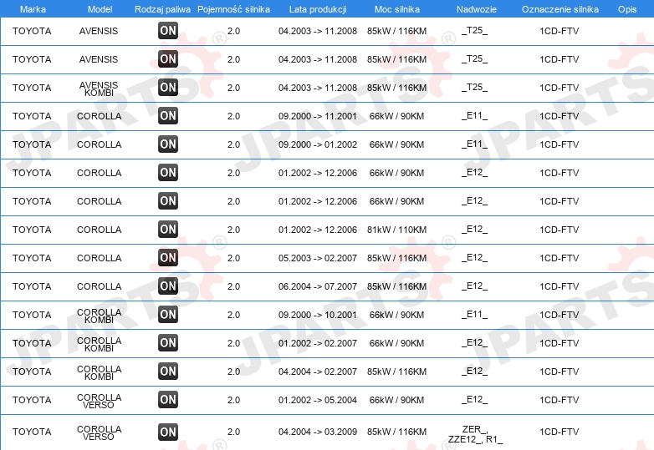Click ON icon in COROLLA KOMBI 09.2000 -> 10.2001 row
The height and width of the screenshot is (450, 654).
[x=168, y=314]
